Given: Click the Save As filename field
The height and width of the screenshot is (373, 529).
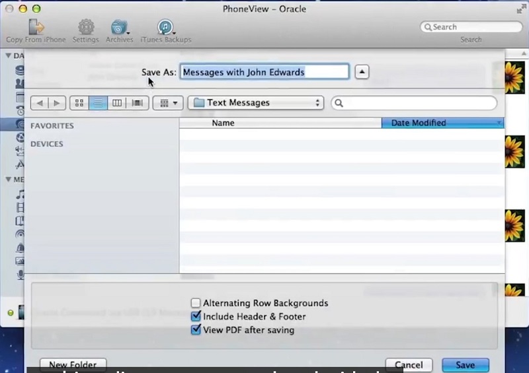Looking at the screenshot, I should (264, 72).
